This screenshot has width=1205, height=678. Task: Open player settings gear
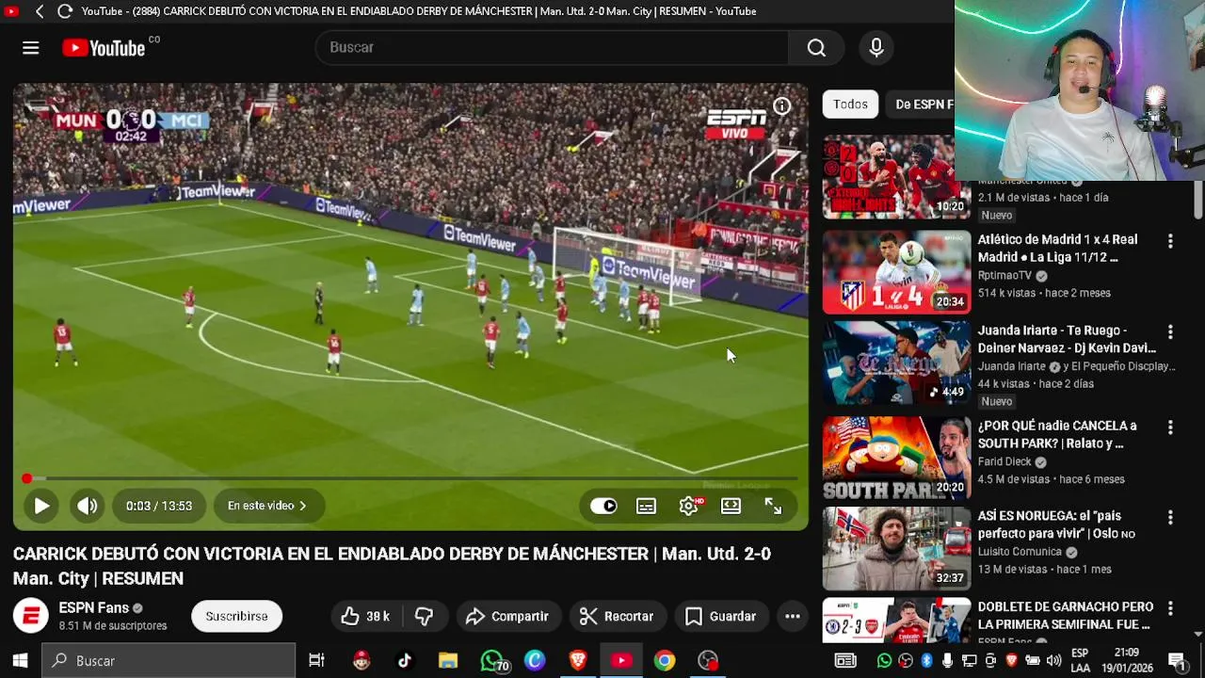coord(689,506)
